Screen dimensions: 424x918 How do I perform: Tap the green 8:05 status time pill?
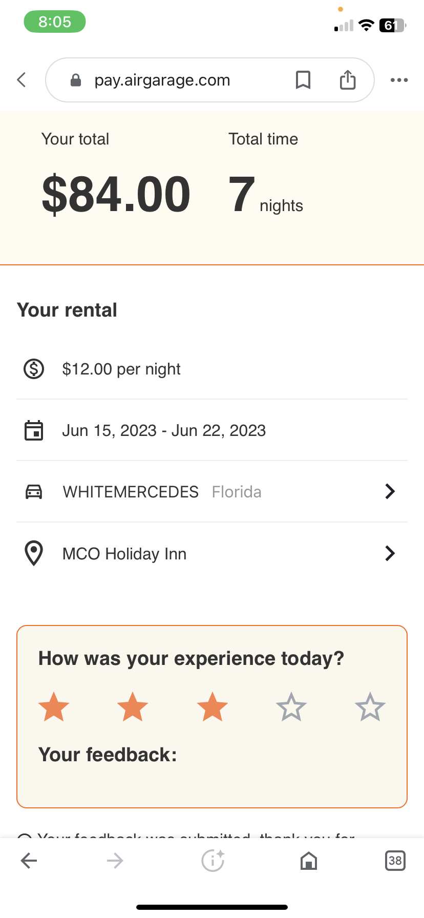click(55, 22)
